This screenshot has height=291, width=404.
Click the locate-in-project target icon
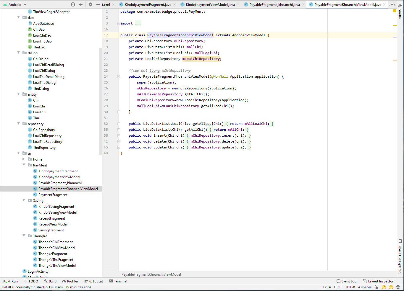pos(73,4)
